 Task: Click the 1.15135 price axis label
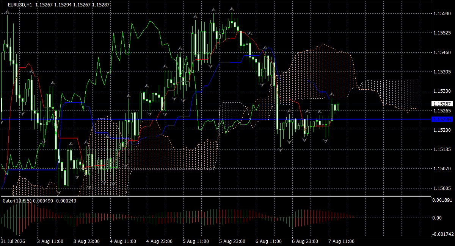441,149
